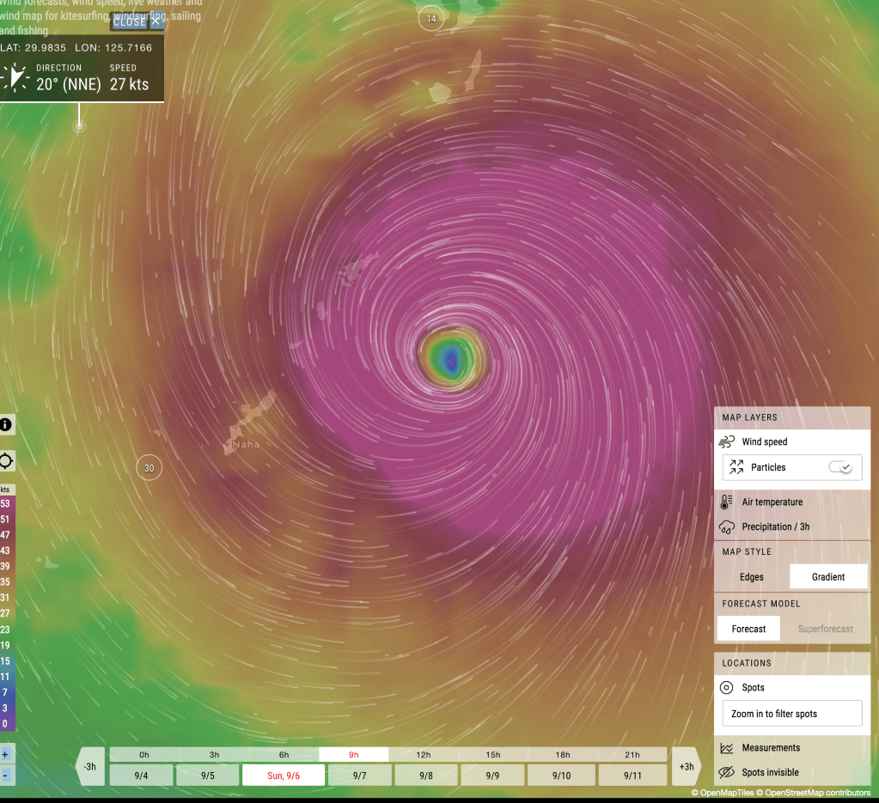Select the Gradient map style

point(828,577)
